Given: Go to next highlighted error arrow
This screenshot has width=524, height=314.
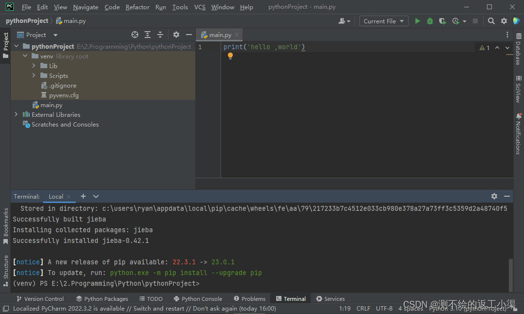Looking at the screenshot, I should [x=507, y=48].
